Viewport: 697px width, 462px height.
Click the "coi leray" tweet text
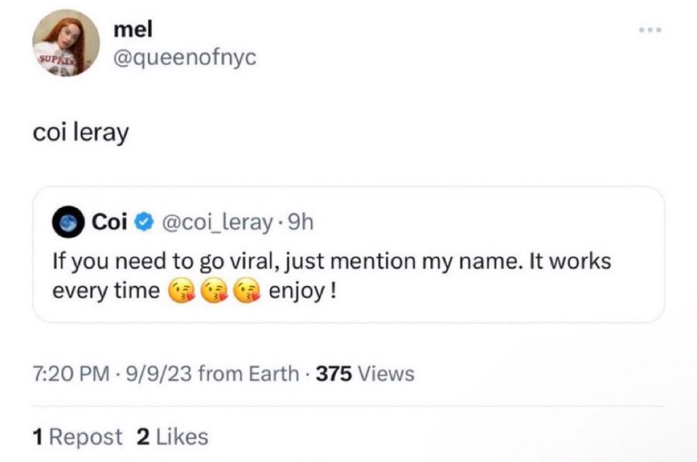(80, 133)
